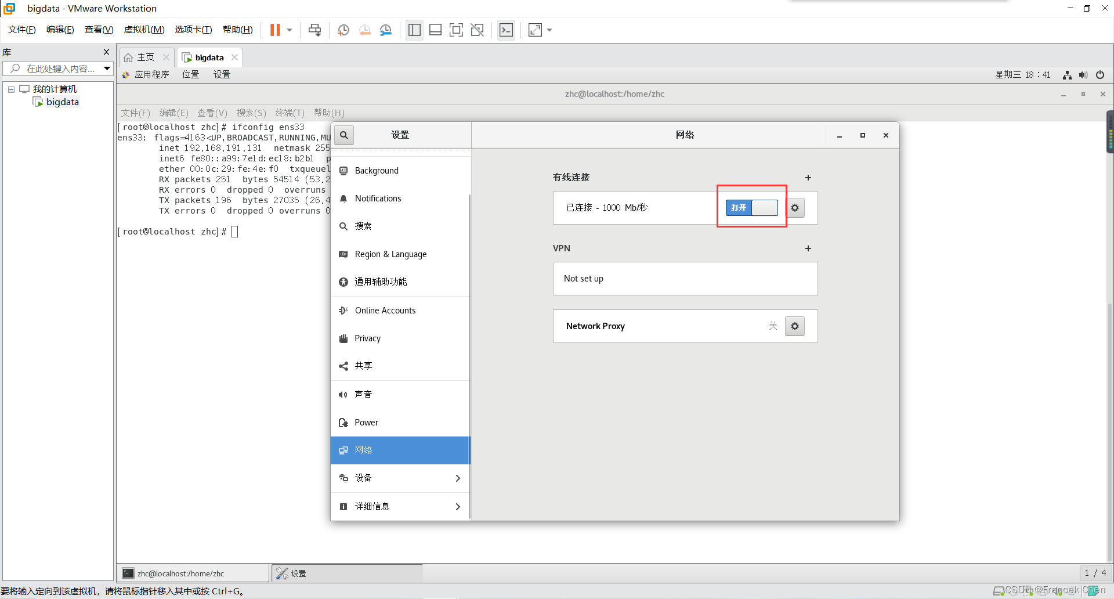
Task: Open the console view icon
Action: (506, 30)
